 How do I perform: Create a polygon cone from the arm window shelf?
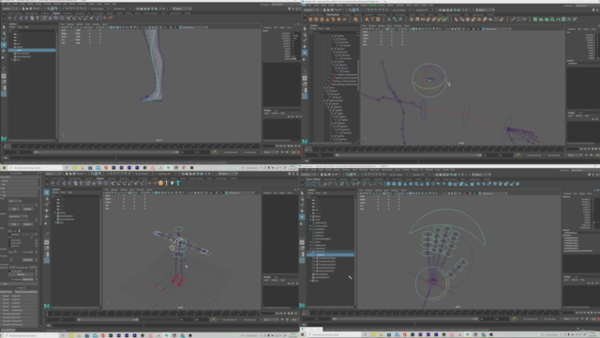click(327, 19)
